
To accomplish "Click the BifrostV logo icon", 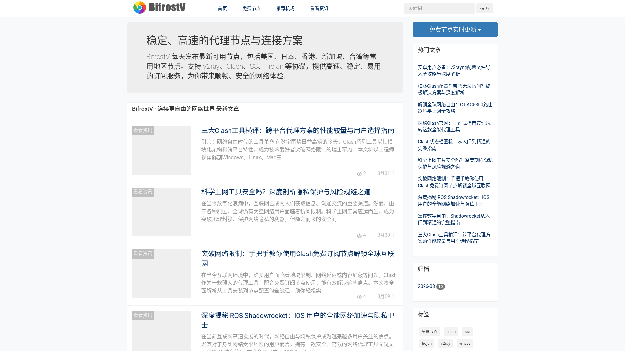I will coord(140,7).
